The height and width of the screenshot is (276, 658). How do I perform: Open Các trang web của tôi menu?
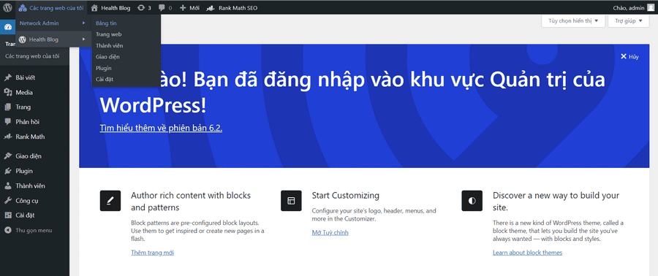[x=52, y=8]
